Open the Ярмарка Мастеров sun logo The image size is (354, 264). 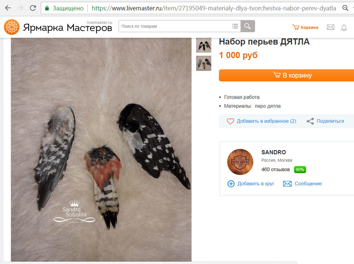tap(12, 27)
